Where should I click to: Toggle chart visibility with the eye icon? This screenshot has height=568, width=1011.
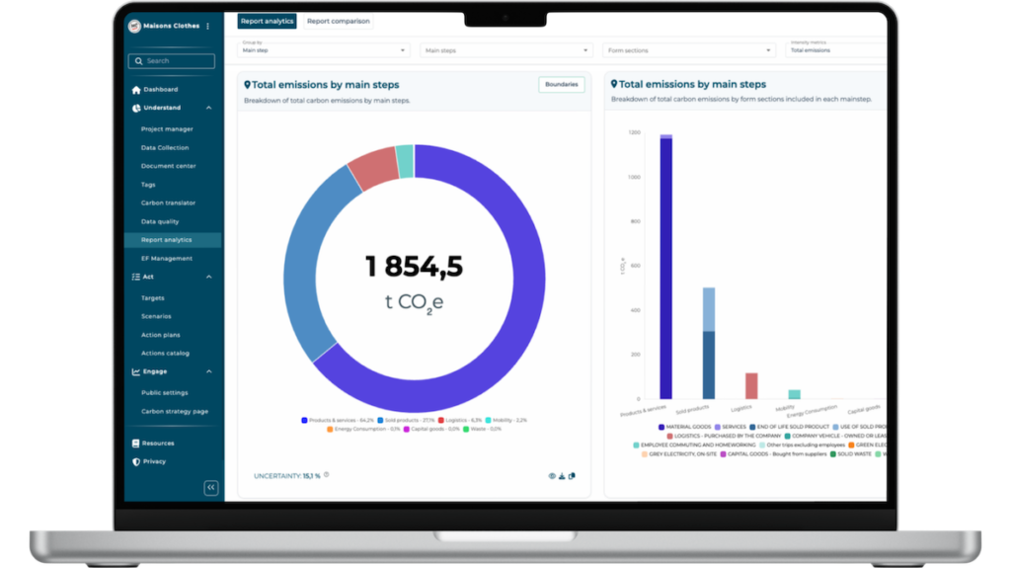(552, 476)
